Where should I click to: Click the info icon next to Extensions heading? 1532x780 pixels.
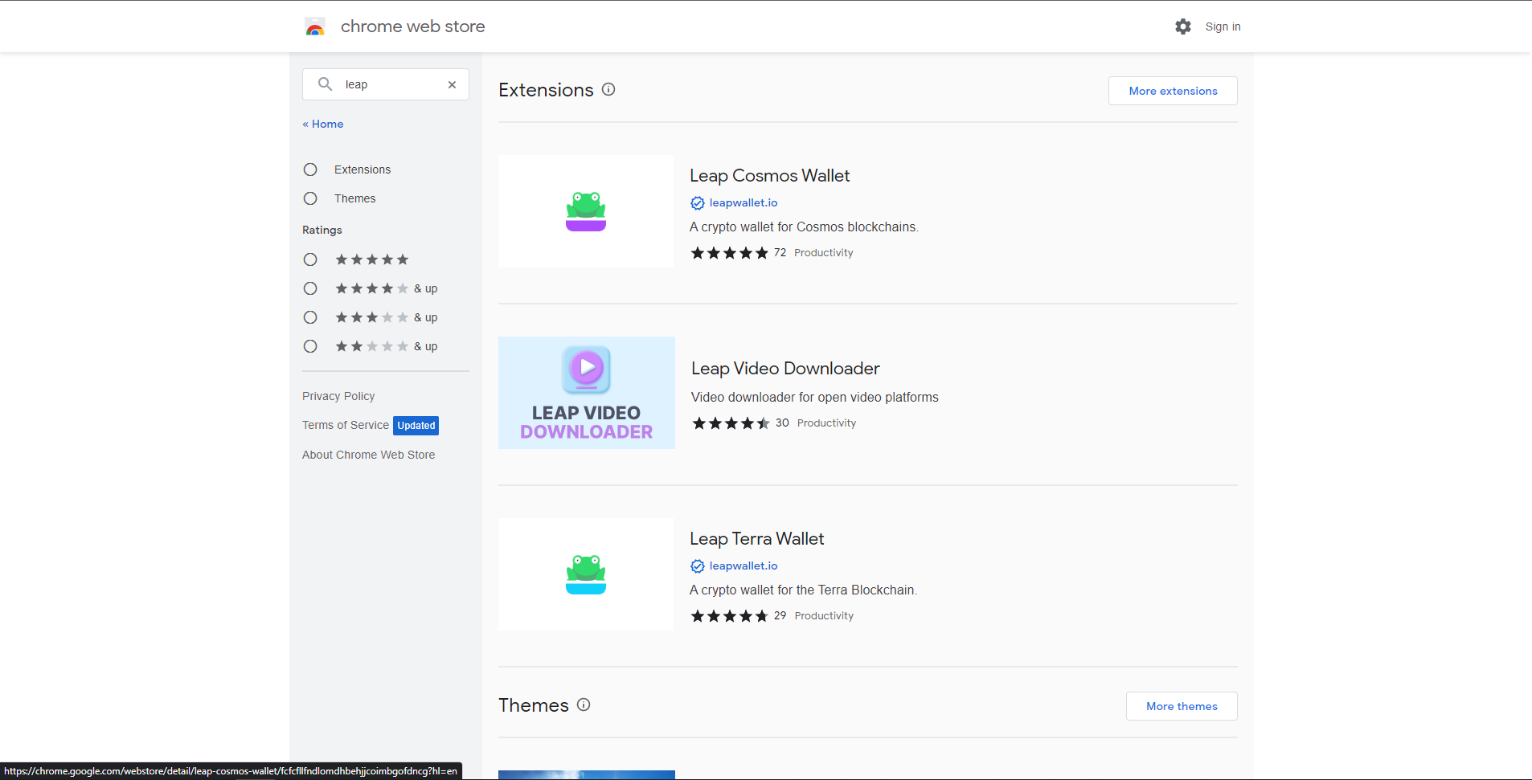608,90
